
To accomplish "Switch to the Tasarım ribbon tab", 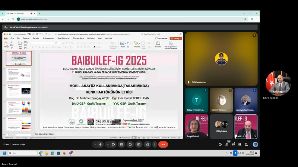I will pyautogui.click(x=26, y=38).
